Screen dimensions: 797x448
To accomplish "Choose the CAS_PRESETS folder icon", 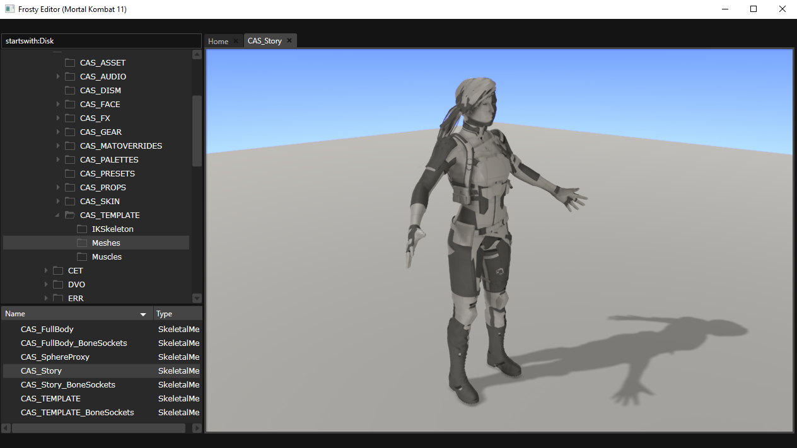I will tap(70, 174).
